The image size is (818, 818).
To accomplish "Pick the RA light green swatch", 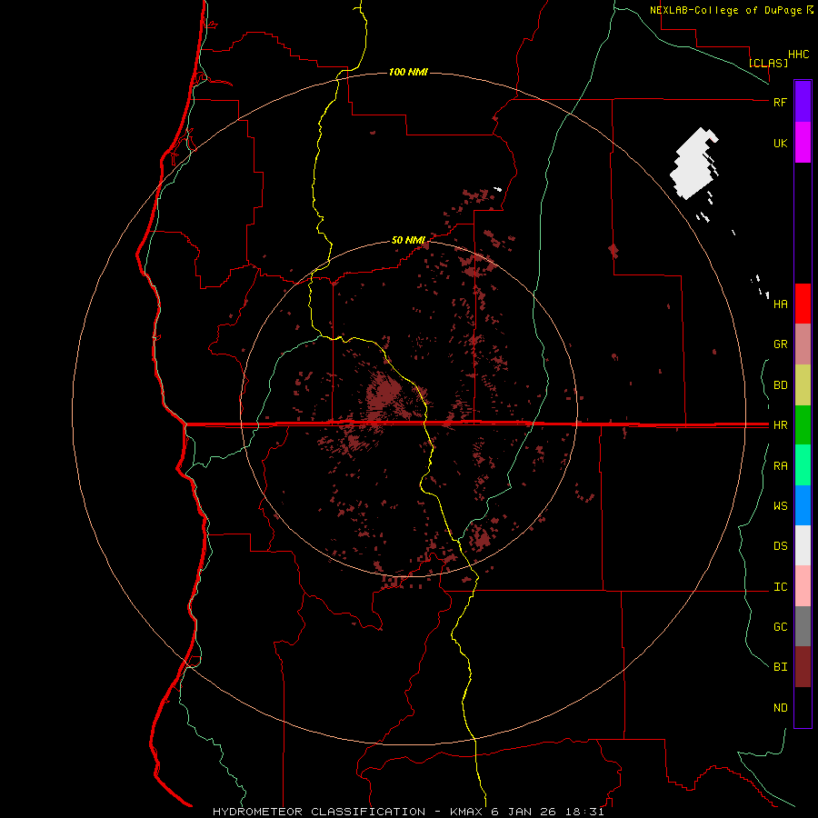I will 803,465.
